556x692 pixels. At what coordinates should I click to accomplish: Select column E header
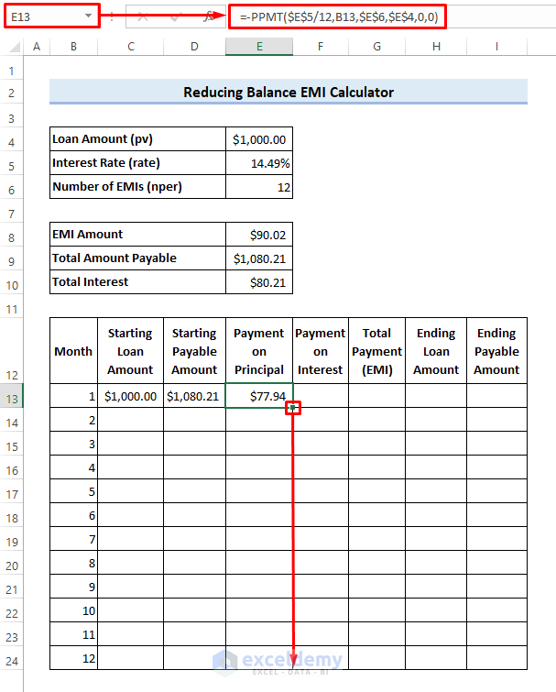pos(259,47)
